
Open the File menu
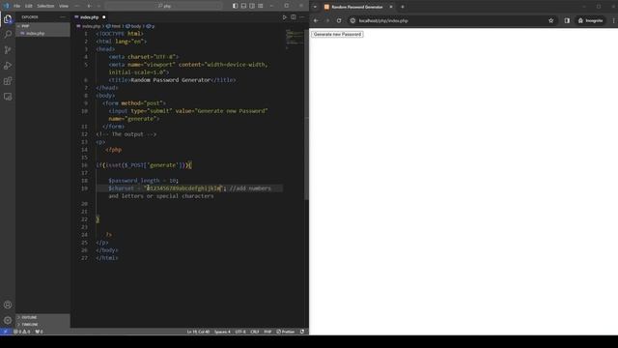(x=16, y=6)
